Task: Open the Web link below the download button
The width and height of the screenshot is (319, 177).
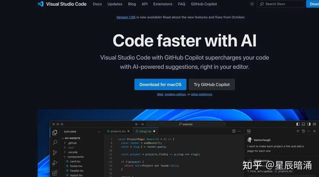Action: (160, 94)
